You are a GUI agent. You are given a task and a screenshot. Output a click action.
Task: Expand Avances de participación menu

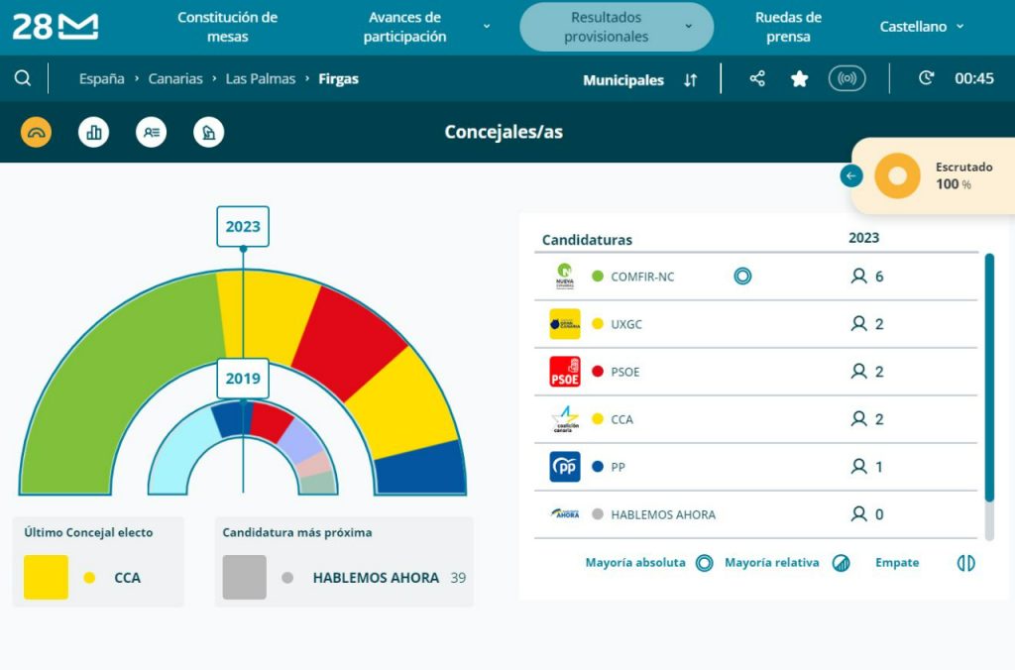pyautogui.click(x=426, y=27)
